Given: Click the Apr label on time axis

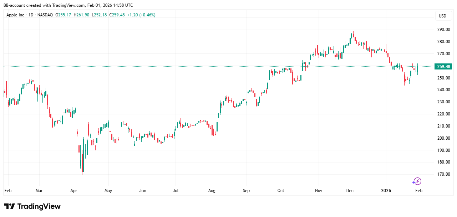Looking at the screenshot, I should 73,191.
